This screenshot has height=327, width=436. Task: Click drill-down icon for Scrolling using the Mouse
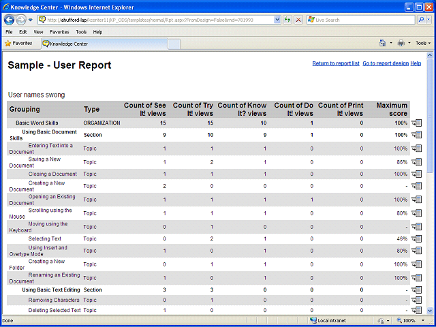(416, 213)
